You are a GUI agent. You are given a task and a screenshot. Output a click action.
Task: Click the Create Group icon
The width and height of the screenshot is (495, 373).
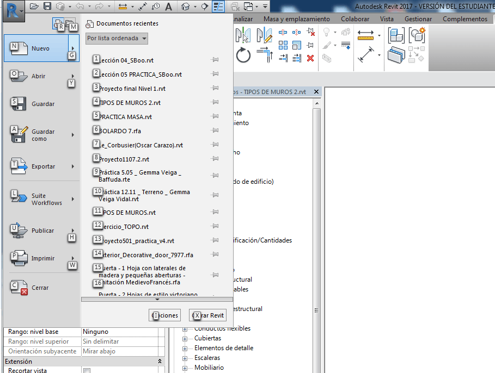click(417, 35)
